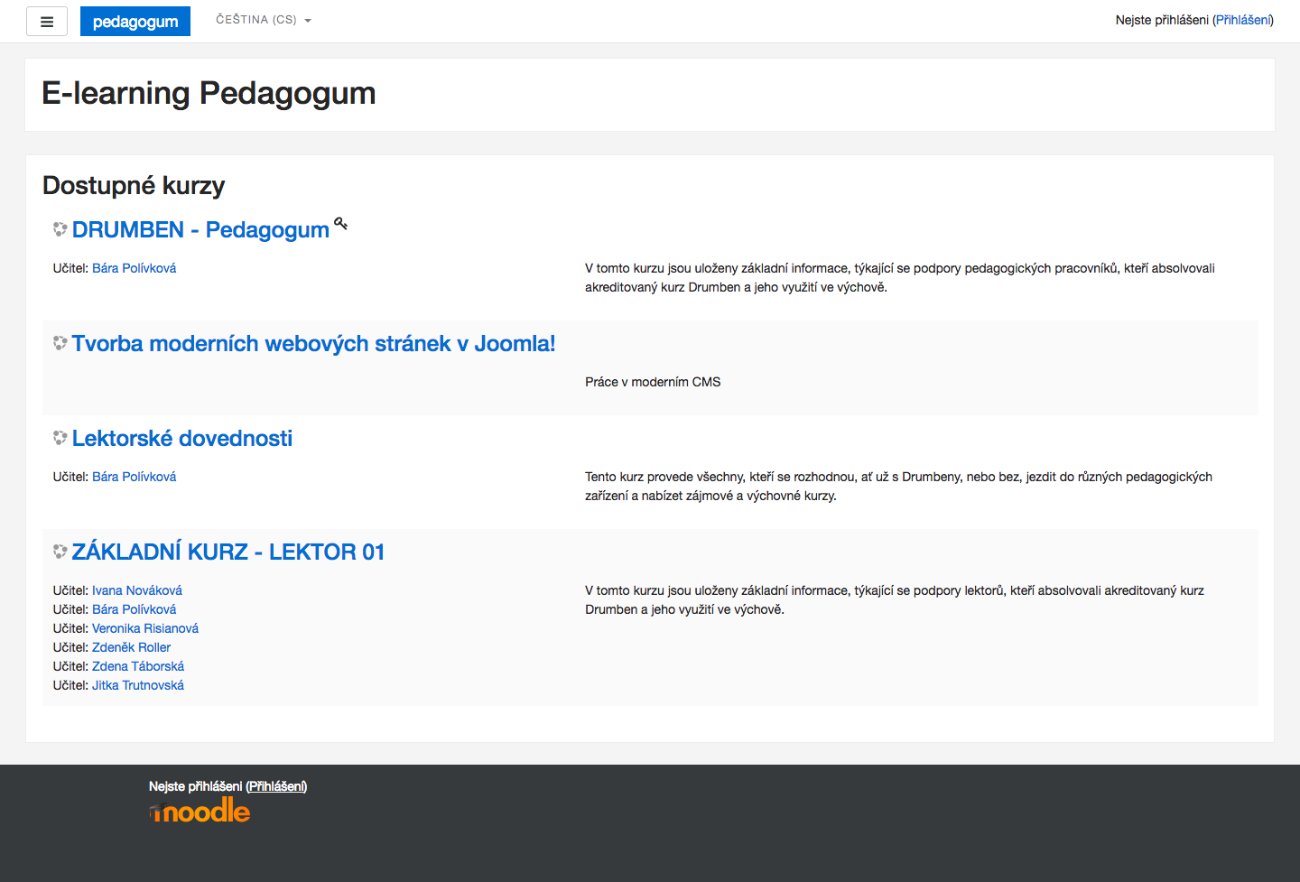
Task: Click the key enrolment icon beside DRUMBEN
Action: [340, 224]
